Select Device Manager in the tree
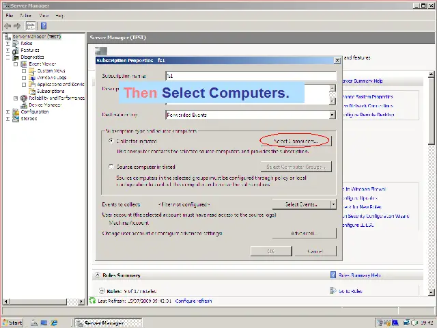Screen dimensions: 437x328 click(x=45, y=105)
